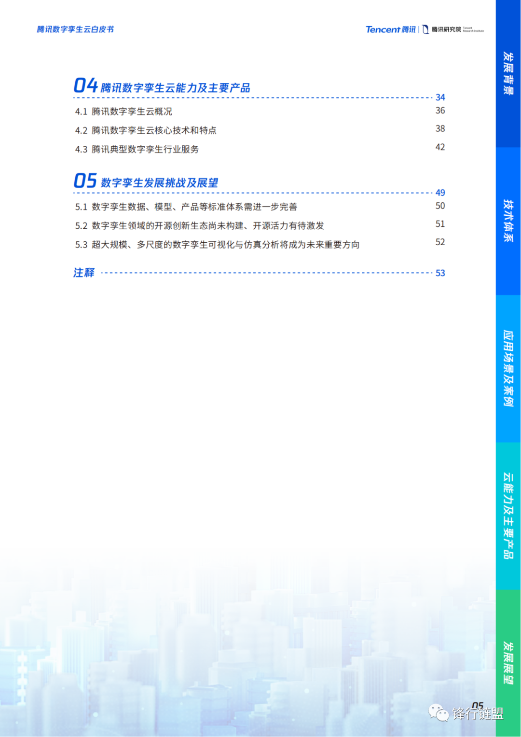The height and width of the screenshot is (737, 521).
Task: Click page number 34 of chapter 04
Action: pos(440,97)
